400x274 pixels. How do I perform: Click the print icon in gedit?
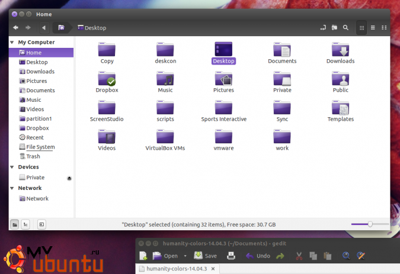232,256
